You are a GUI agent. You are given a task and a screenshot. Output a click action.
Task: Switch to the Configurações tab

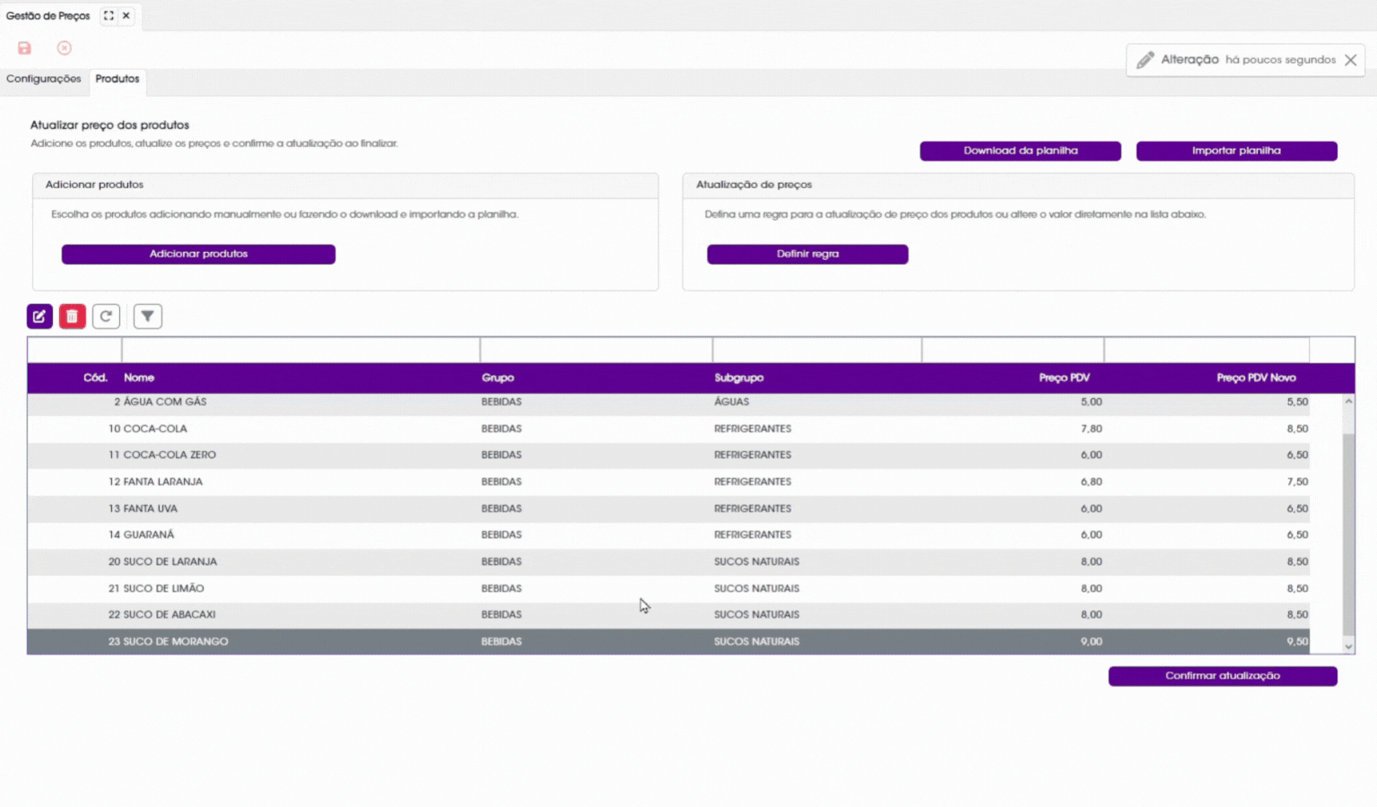44,79
